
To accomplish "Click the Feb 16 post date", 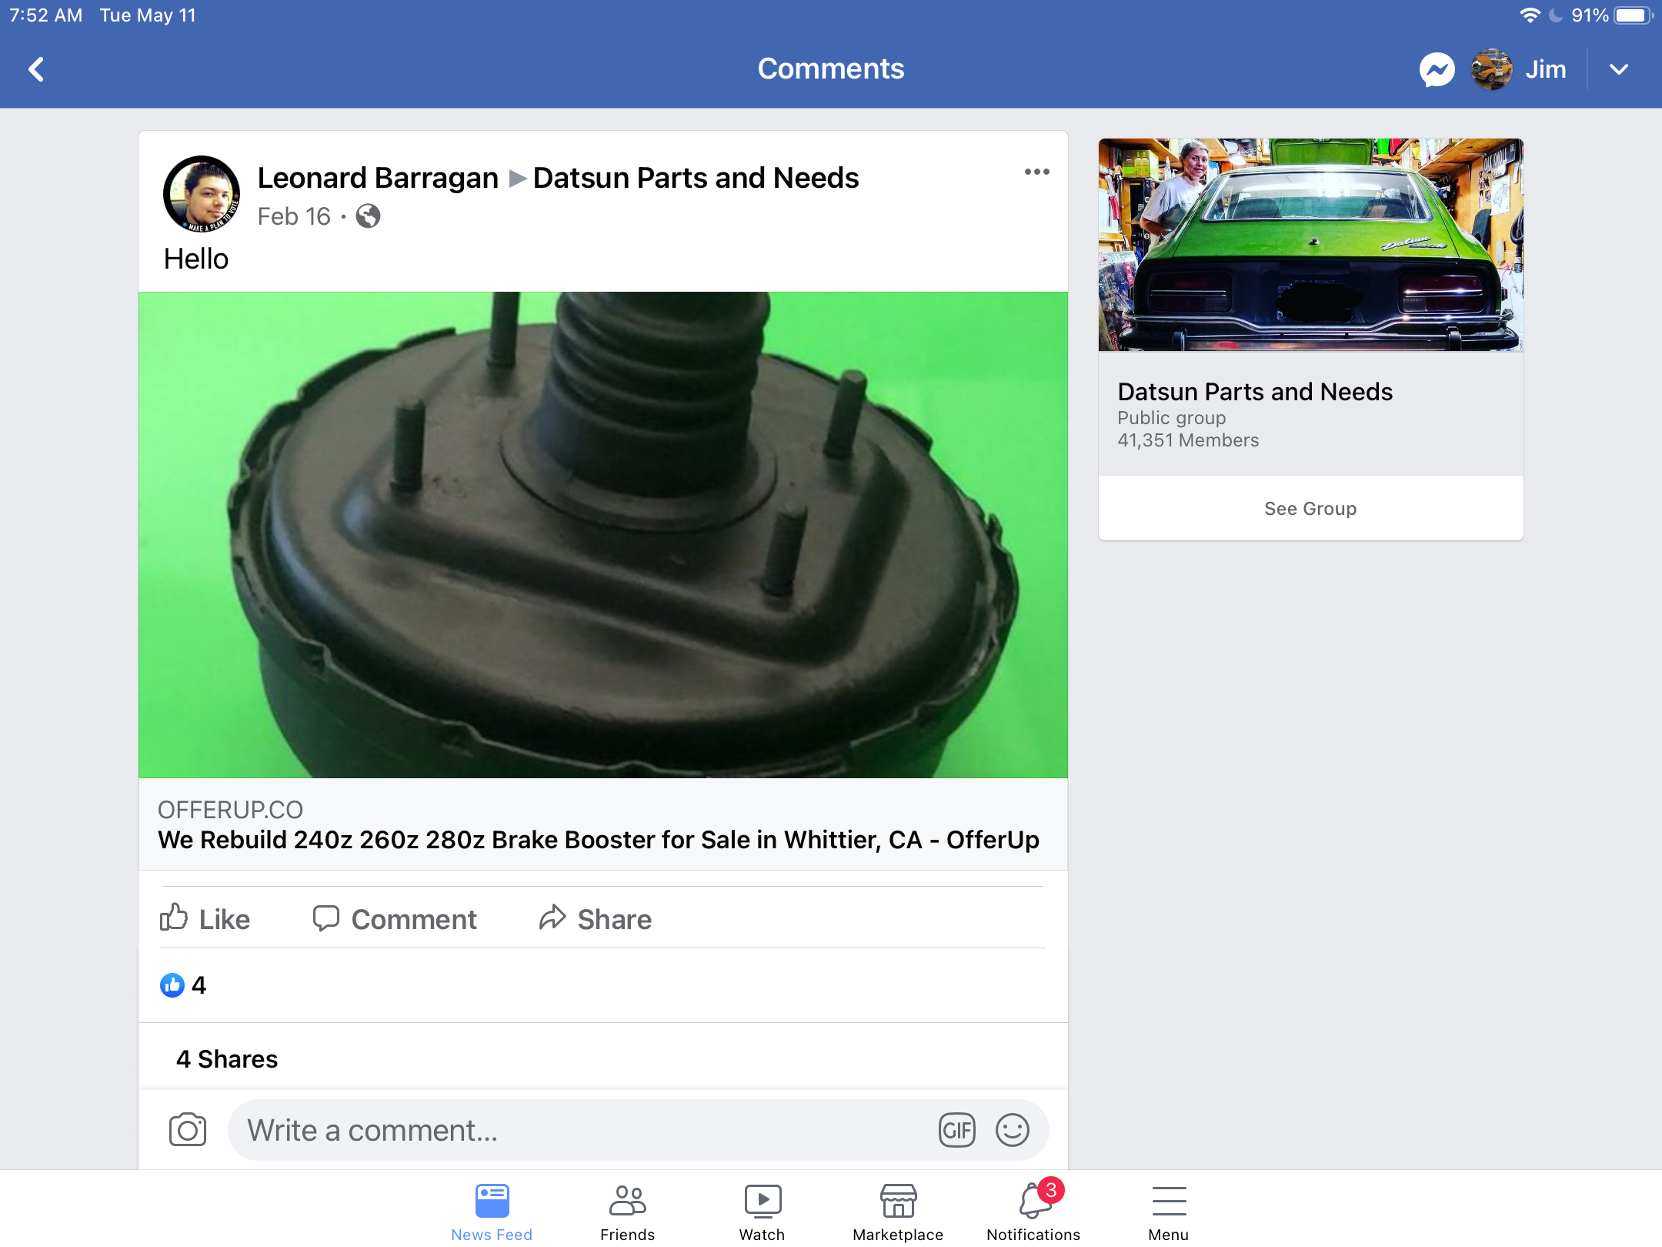I will tap(294, 216).
